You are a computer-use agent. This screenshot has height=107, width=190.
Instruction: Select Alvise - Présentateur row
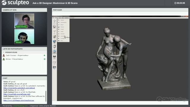(24, 59)
